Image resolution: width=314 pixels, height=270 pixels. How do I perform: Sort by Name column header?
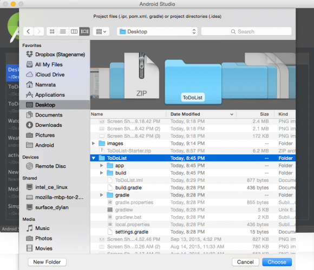128,114
